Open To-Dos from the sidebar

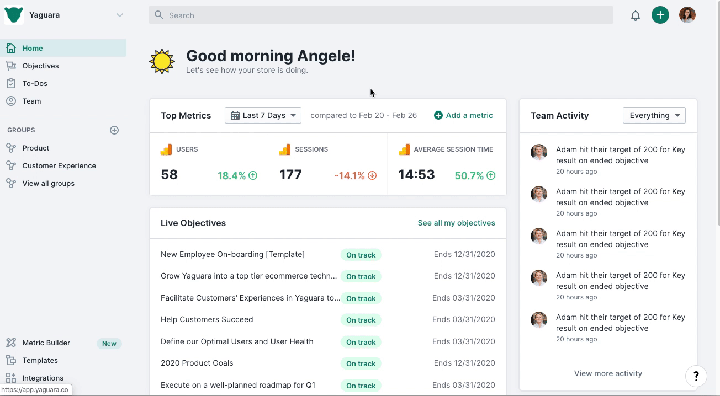[35, 83]
